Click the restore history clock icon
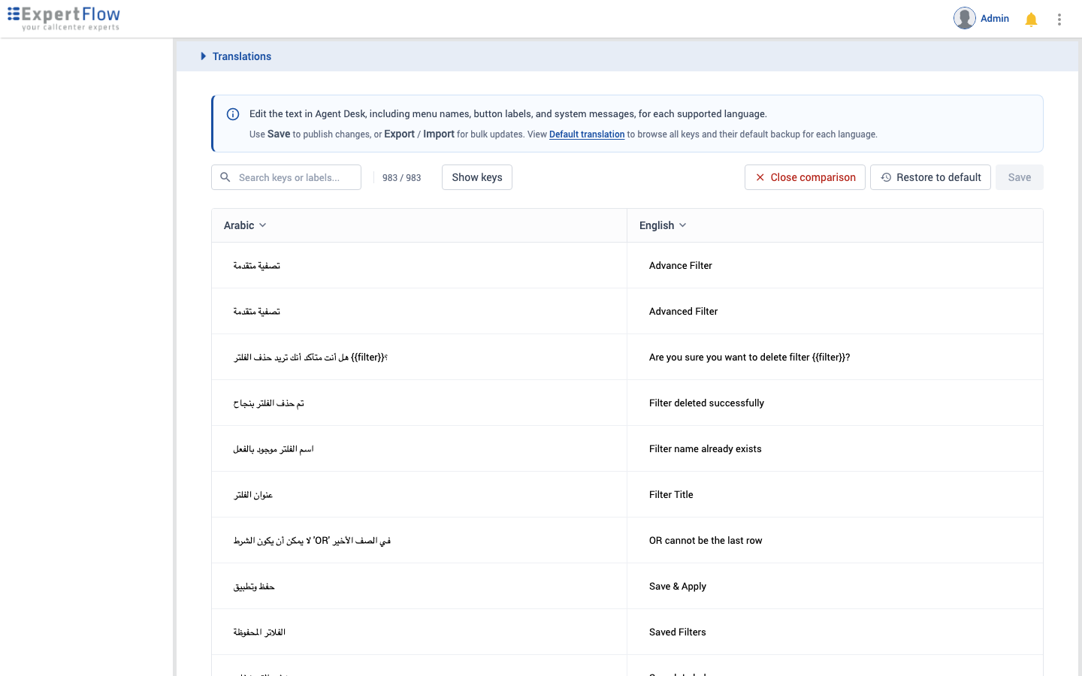This screenshot has height=676, width=1082. [886, 177]
